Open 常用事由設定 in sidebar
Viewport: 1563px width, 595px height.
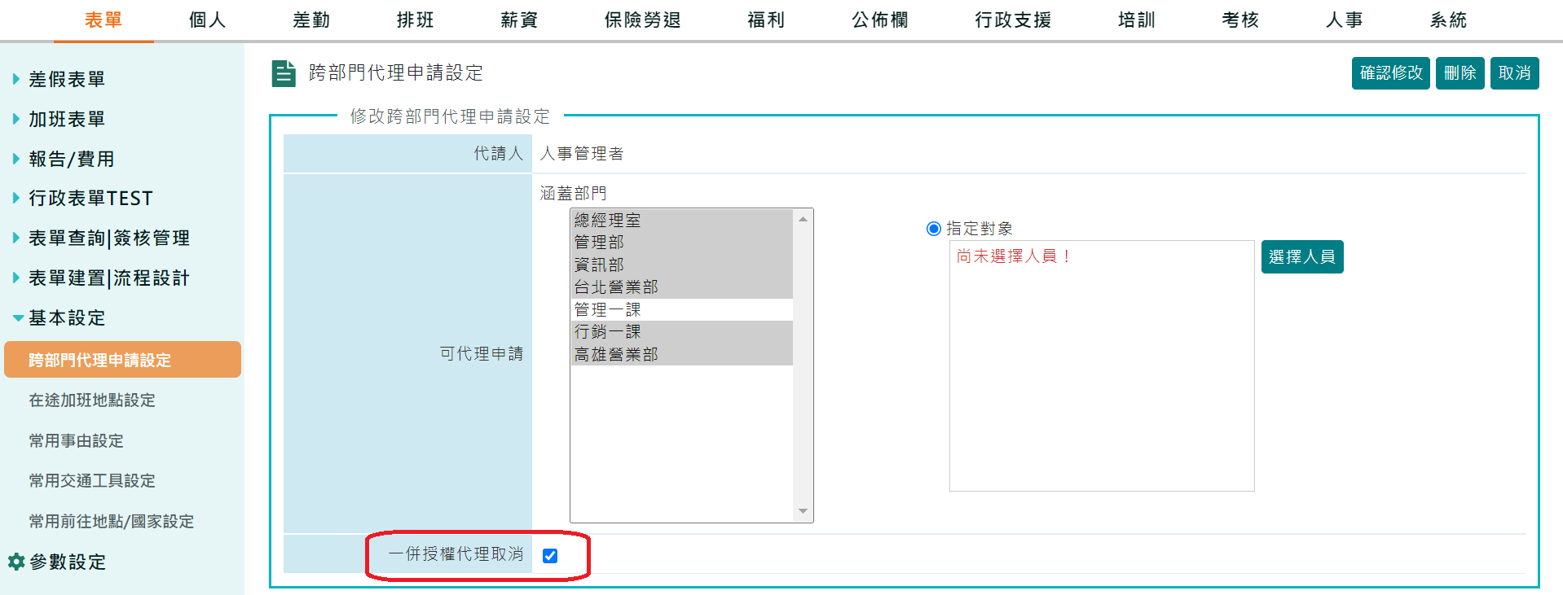click(x=77, y=441)
